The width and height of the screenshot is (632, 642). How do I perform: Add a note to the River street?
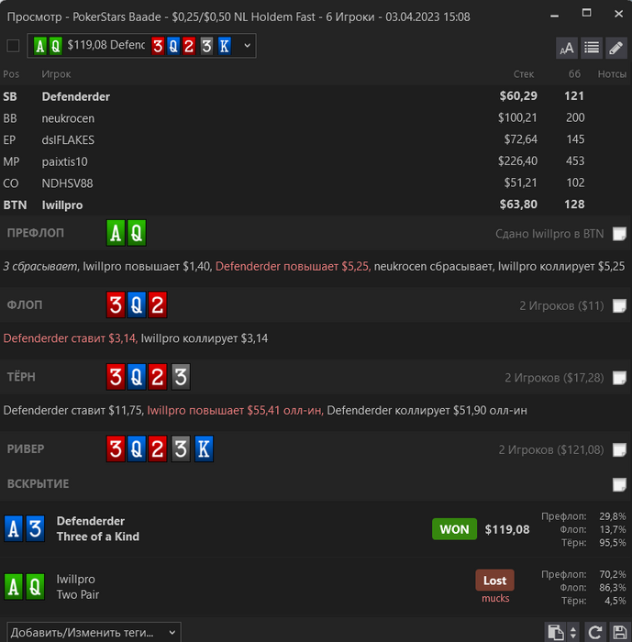(619, 449)
